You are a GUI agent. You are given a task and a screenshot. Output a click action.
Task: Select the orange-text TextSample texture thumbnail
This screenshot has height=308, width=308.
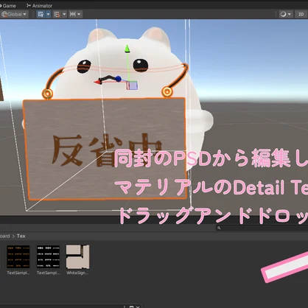tap(18, 256)
